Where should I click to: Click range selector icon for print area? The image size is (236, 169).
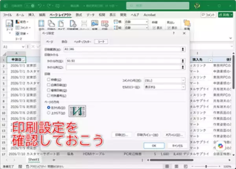(x=183, y=49)
